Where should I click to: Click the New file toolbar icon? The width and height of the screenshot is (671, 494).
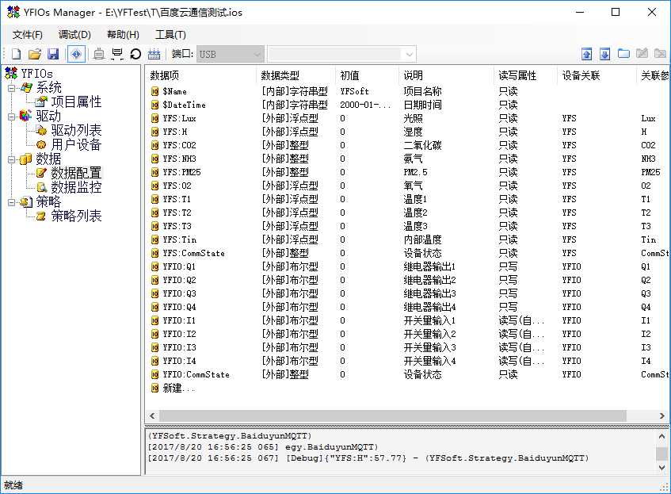pyautogui.click(x=16, y=54)
